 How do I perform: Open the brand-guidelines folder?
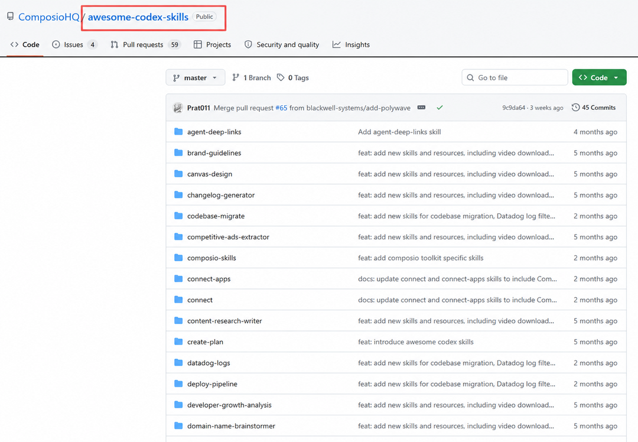tap(214, 153)
